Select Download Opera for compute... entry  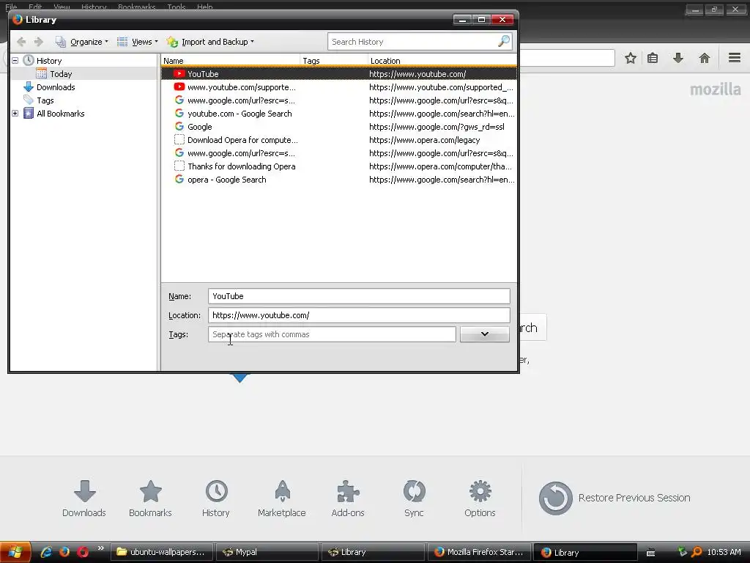[339, 140]
